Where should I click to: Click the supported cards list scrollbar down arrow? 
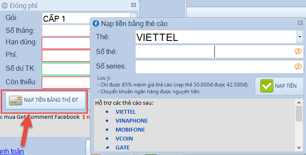coord(299,148)
